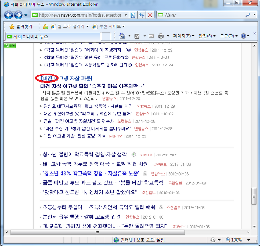Viewport: 260px width, 246px height.
Task: Click the browser Back arrow button
Action: click(9, 15)
